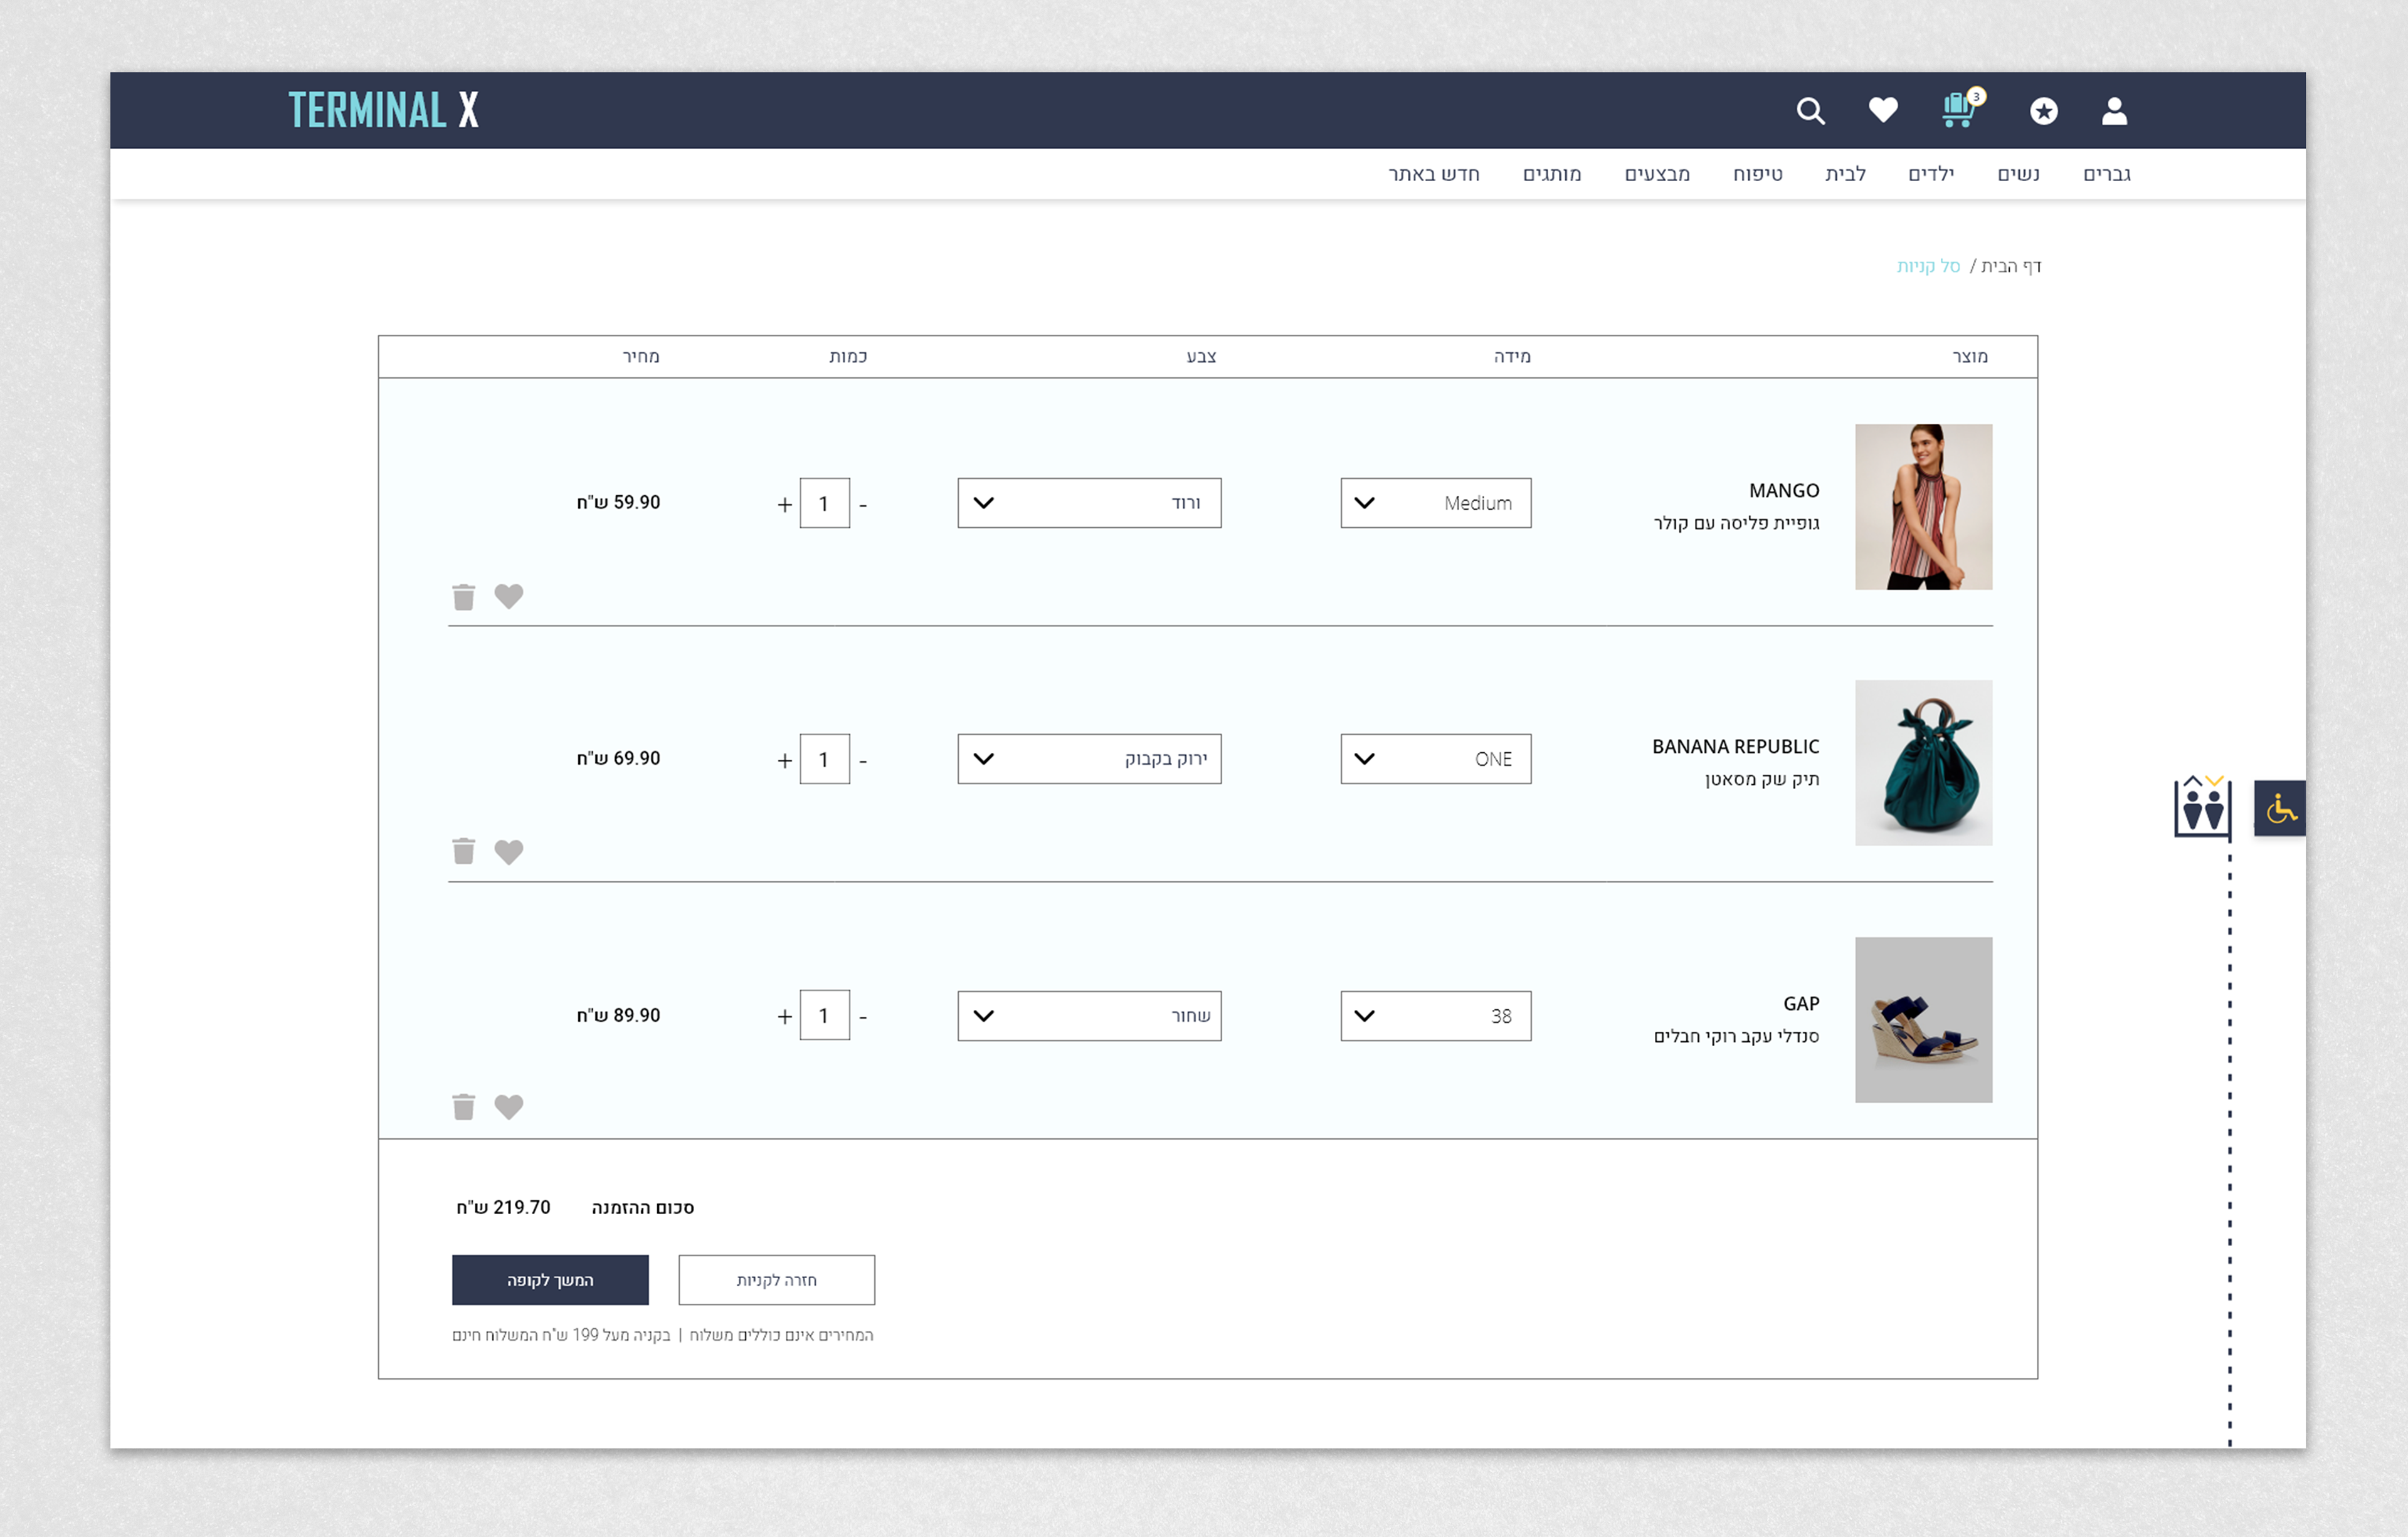Screen dimensions: 2408x1537
Task: Save BANANA REPUBLIC bag to wishlist heart
Action: click(509, 851)
